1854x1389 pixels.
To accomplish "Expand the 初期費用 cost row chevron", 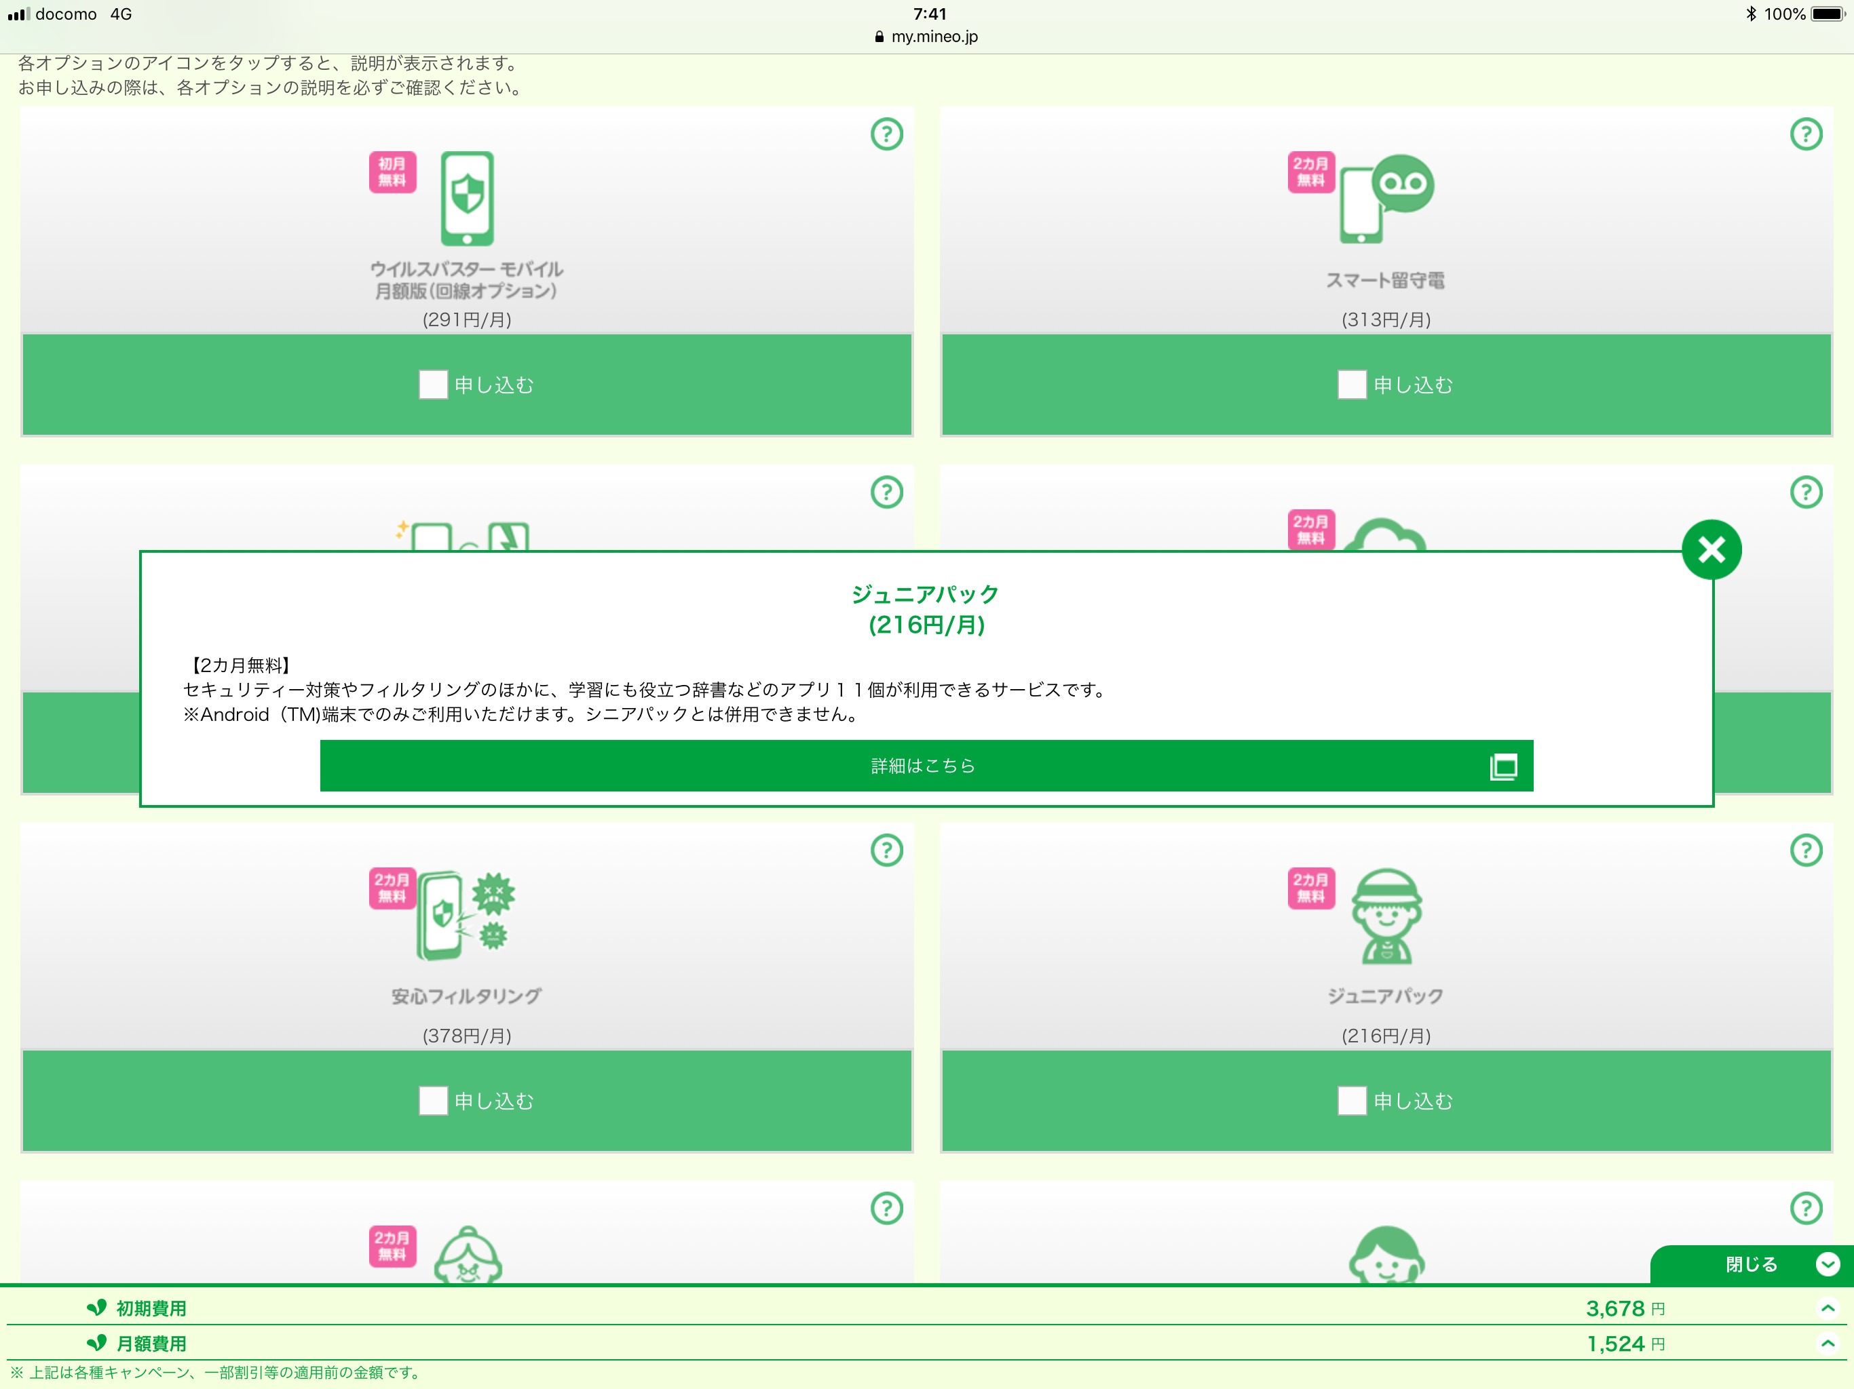I will (1827, 1308).
